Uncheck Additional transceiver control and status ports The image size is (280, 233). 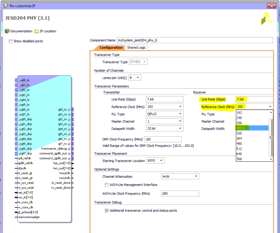coord(107,211)
